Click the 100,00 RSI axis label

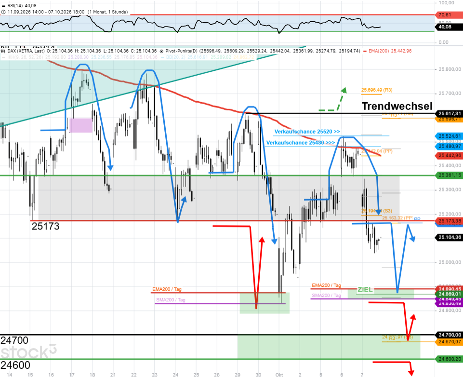click(446, 3)
